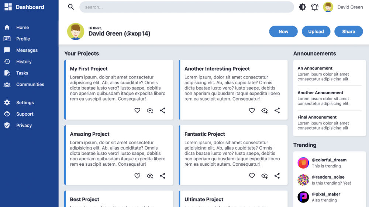
Task: Open the @colorful_dream trending avatar
Action: pyautogui.click(x=303, y=163)
